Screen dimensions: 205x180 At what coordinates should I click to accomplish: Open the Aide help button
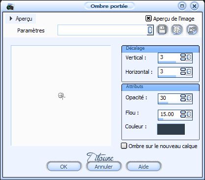pos(144,167)
